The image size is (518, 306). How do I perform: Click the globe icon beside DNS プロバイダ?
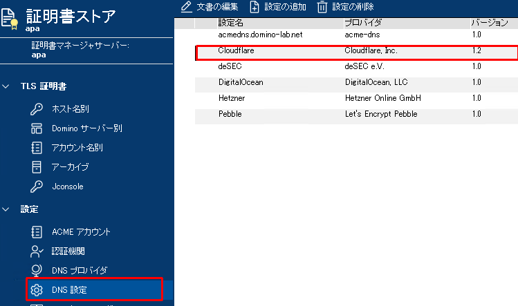[x=37, y=270]
